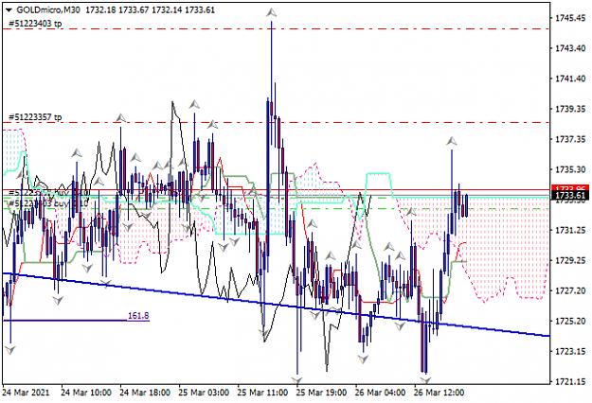Click the 25 Mar 03:00 time label

204,393
